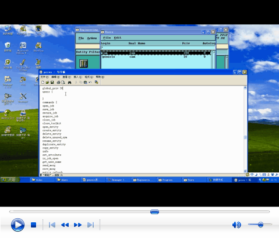Open the 格式 (Format) menu in WordPad

[89, 77]
